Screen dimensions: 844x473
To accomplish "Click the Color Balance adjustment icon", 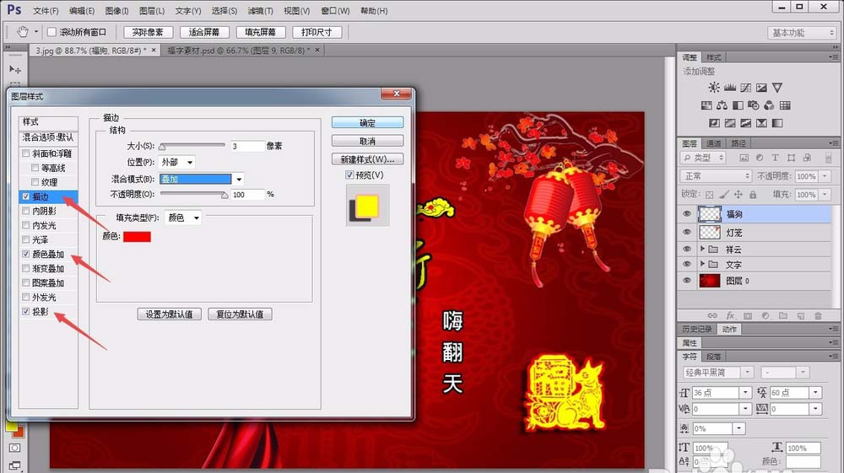I will pos(722,106).
